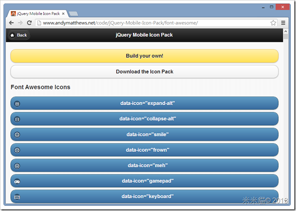Maximize the browser window

click(x=271, y=7)
